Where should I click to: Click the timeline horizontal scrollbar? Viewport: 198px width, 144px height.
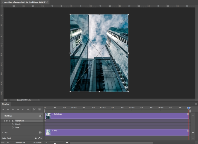pyautogui.click(x=111, y=143)
